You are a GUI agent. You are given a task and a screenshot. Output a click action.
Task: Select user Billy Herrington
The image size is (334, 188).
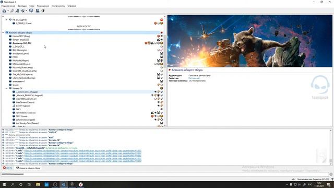(x=20, y=50)
